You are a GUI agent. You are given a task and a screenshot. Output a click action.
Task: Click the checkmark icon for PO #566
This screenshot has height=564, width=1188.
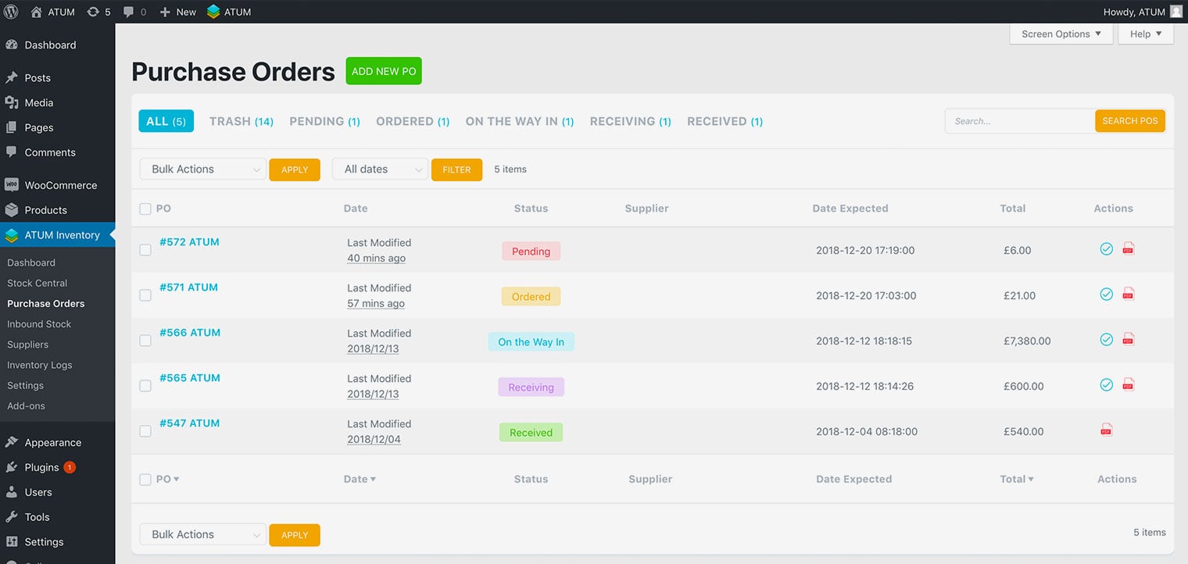pyautogui.click(x=1106, y=340)
